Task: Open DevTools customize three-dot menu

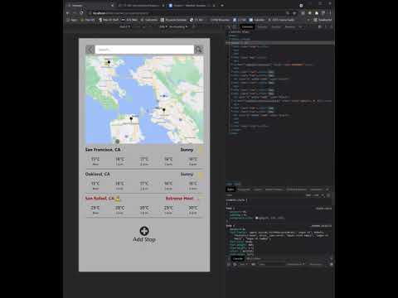Action: pyautogui.click(x=326, y=26)
